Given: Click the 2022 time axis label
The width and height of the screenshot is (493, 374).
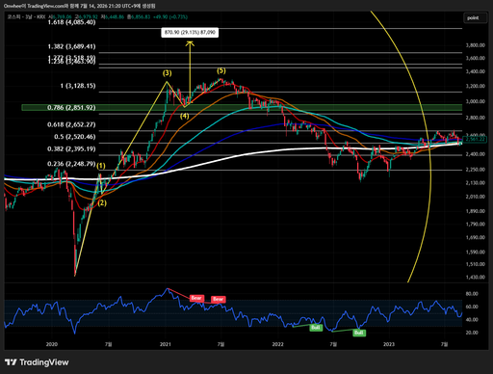Looking at the screenshot, I should [x=278, y=344].
